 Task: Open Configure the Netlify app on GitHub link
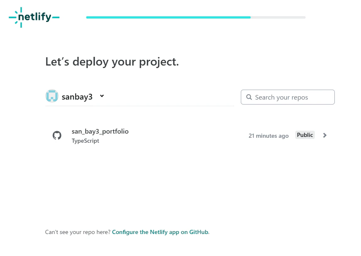pyautogui.click(x=160, y=232)
